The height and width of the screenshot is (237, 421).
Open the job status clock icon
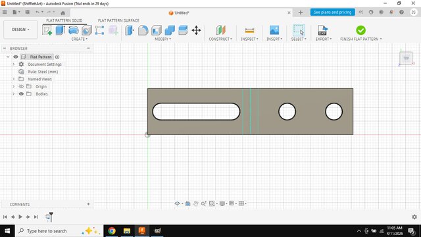click(371, 12)
